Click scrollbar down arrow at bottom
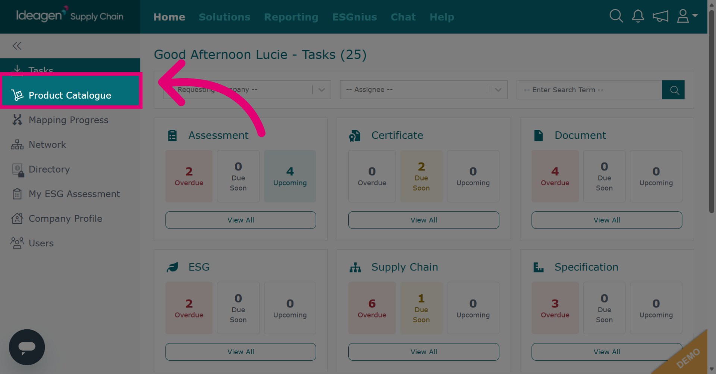The width and height of the screenshot is (716, 374). point(712,370)
